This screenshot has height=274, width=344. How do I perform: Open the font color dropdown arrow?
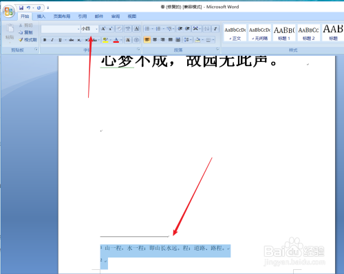pos(121,40)
